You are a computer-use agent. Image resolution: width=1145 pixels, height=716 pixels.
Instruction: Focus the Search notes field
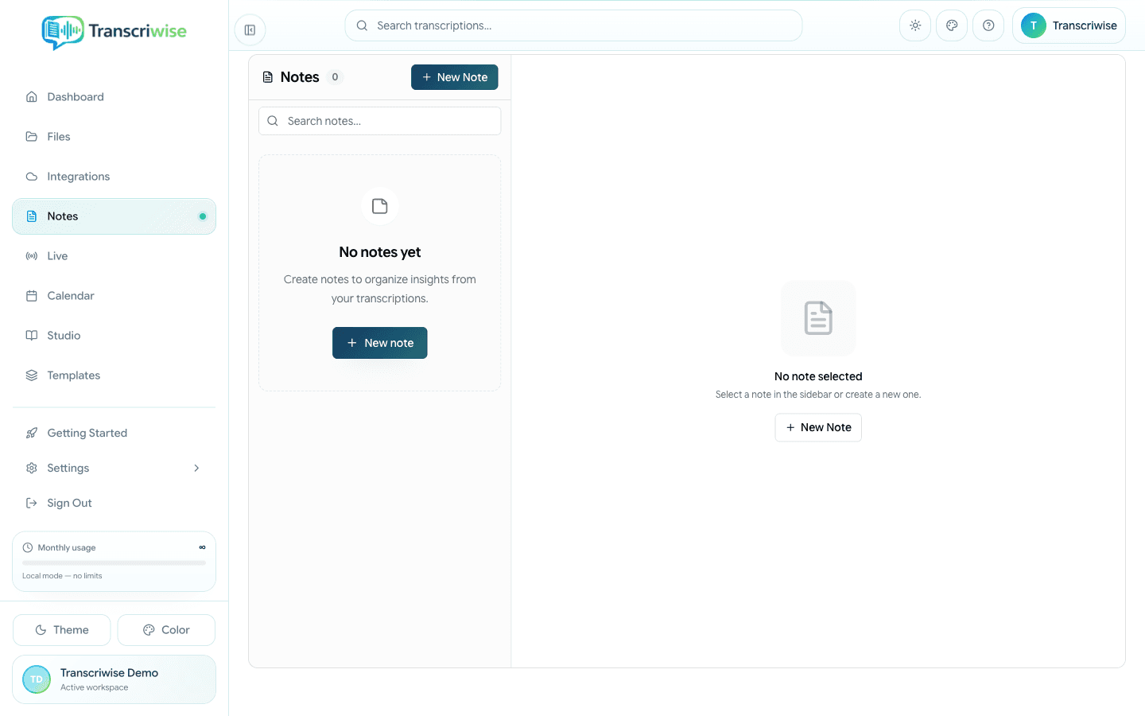click(x=380, y=121)
